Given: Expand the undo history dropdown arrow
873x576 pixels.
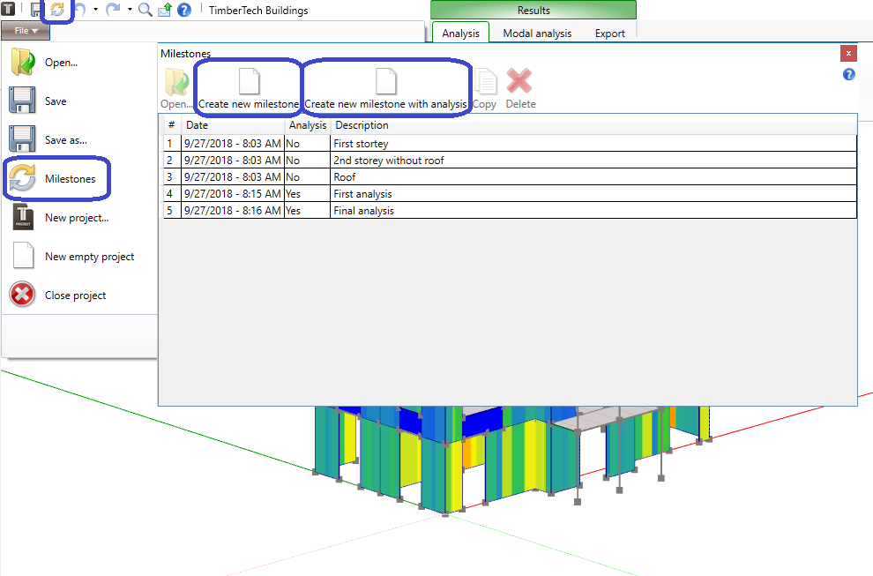Looking at the screenshot, I should 96,10.
